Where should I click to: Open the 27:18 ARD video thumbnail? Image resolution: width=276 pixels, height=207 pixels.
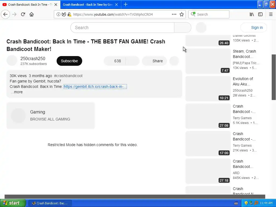pos(208,171)
